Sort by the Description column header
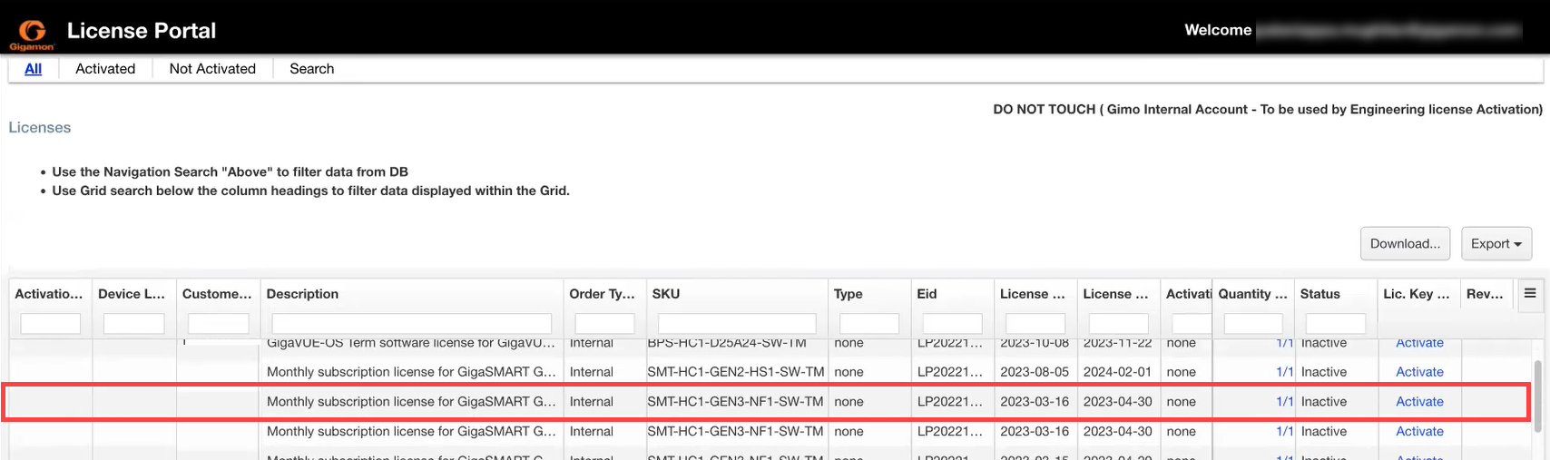The height and width of the screenshot is (460, 1550). (303, 294)
